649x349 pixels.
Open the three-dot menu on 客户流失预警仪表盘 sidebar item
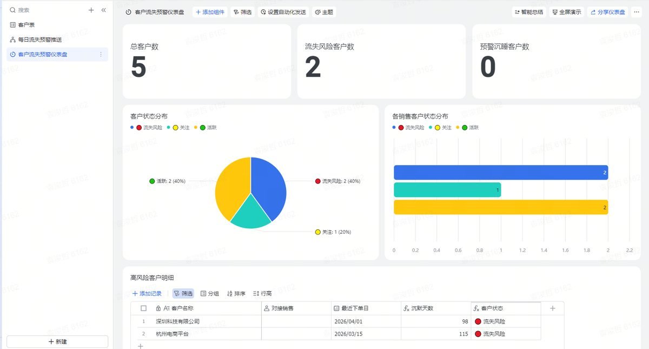(x=101, y=54)
